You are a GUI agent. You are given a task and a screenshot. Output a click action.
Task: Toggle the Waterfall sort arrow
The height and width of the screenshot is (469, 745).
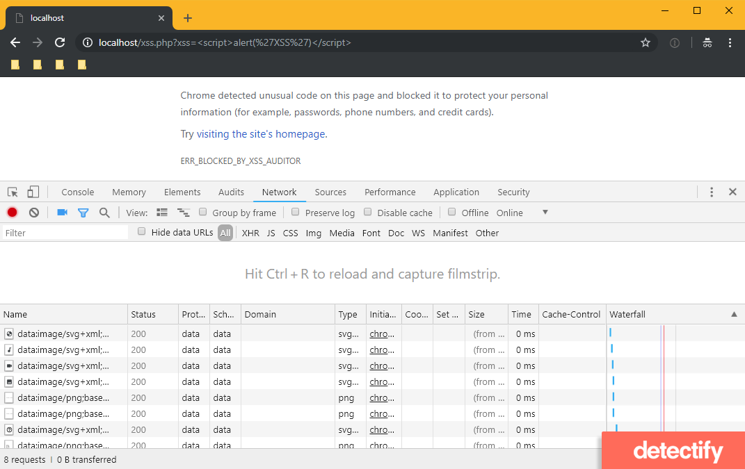[734, 314]
